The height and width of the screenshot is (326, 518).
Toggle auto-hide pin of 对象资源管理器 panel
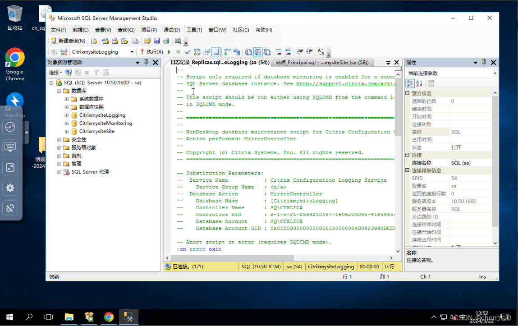tap(147, 62)
